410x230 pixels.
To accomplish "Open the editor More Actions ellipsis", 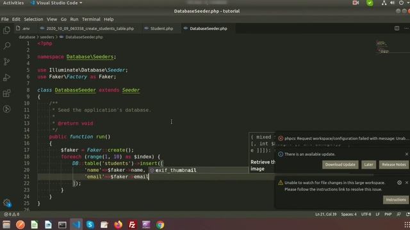I will (x=406, y=28).
